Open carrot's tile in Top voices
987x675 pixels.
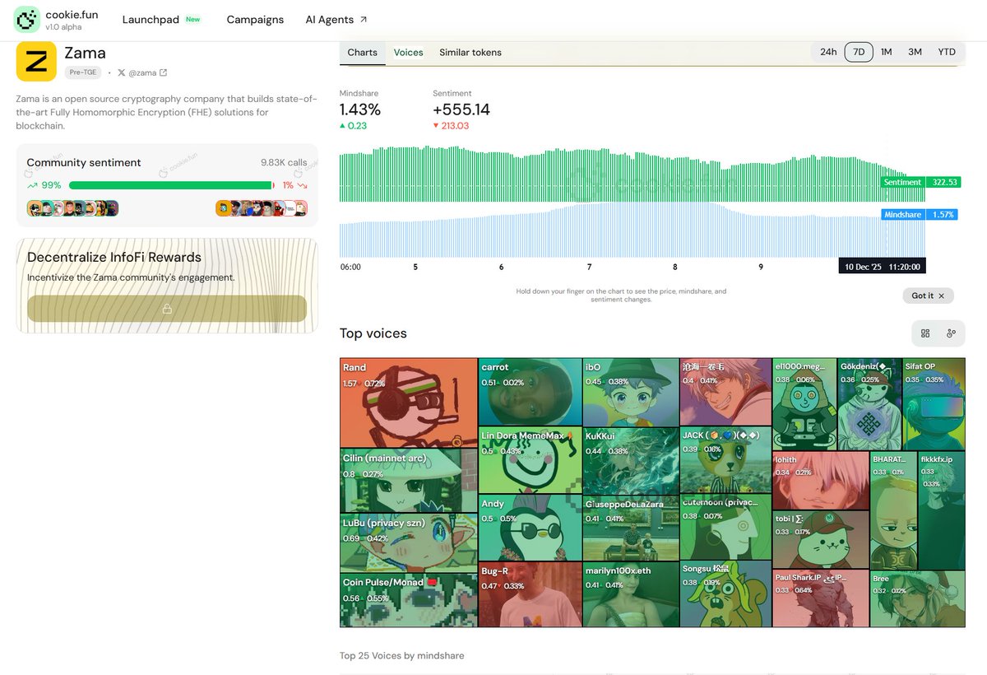tap(530, 392)
